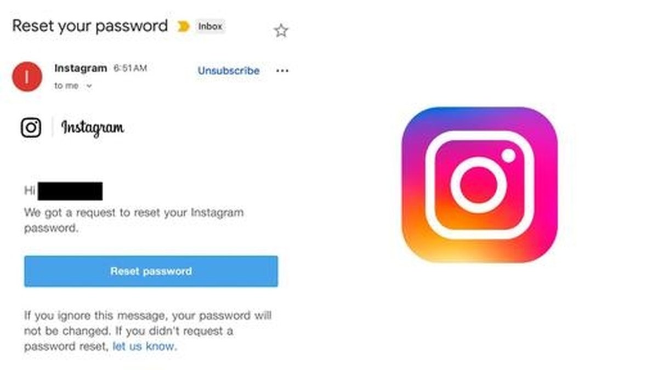Click the If you ignore this message text
658x370 pixels.
(x=148, y=331)
